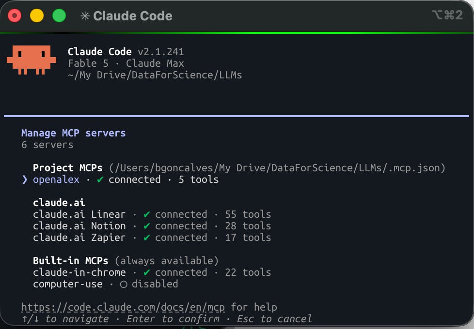Click the Fable 5 · Claude Max line

point(126,63)
